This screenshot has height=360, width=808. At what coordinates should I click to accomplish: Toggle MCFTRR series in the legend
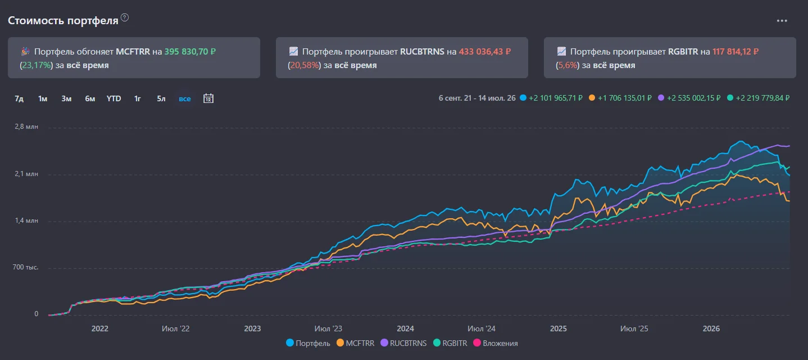point(355,343)
